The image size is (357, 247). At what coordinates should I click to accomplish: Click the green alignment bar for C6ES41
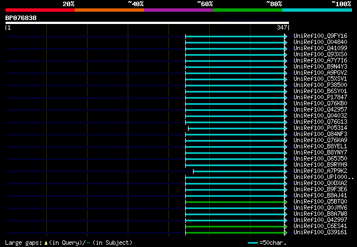pyautogui.click(x=235, y=227)
